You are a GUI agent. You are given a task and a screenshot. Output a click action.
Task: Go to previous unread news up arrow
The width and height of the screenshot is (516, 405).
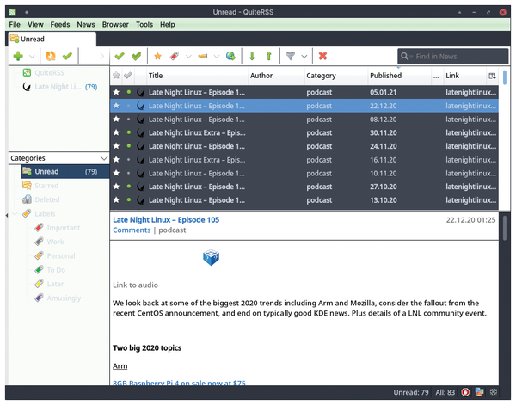[269, 56]
